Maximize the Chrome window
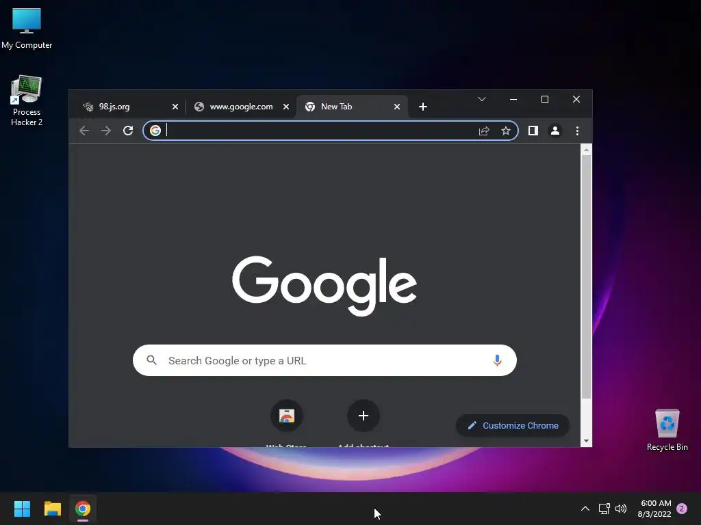This screenshot has height=525, width=701. (544, 99)
